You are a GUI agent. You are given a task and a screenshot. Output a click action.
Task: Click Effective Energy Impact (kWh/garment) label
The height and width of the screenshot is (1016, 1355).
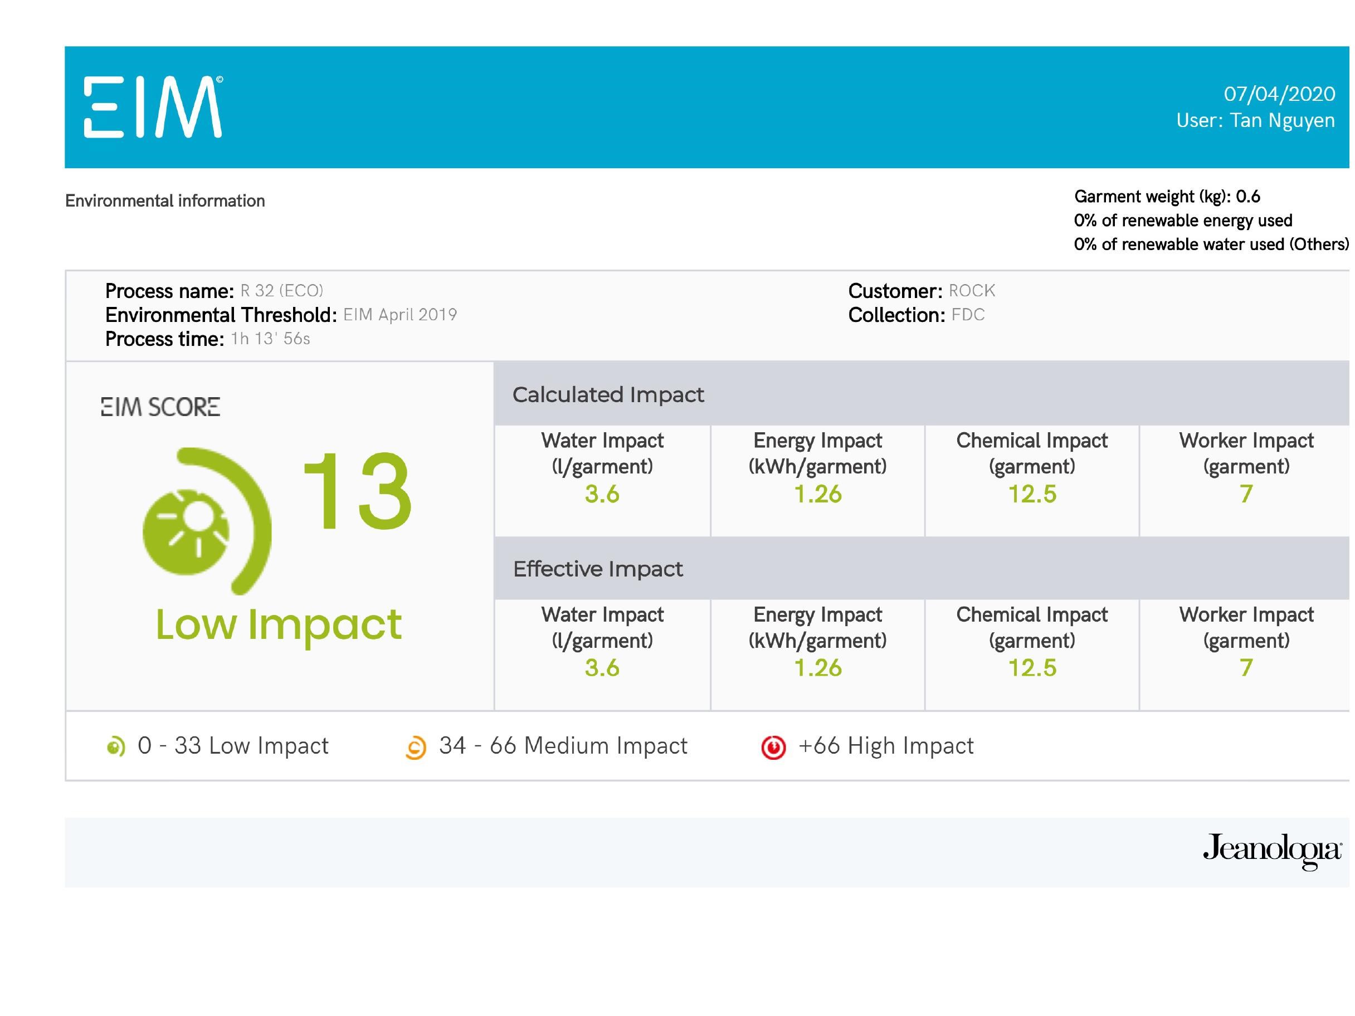tap(818, 628)
